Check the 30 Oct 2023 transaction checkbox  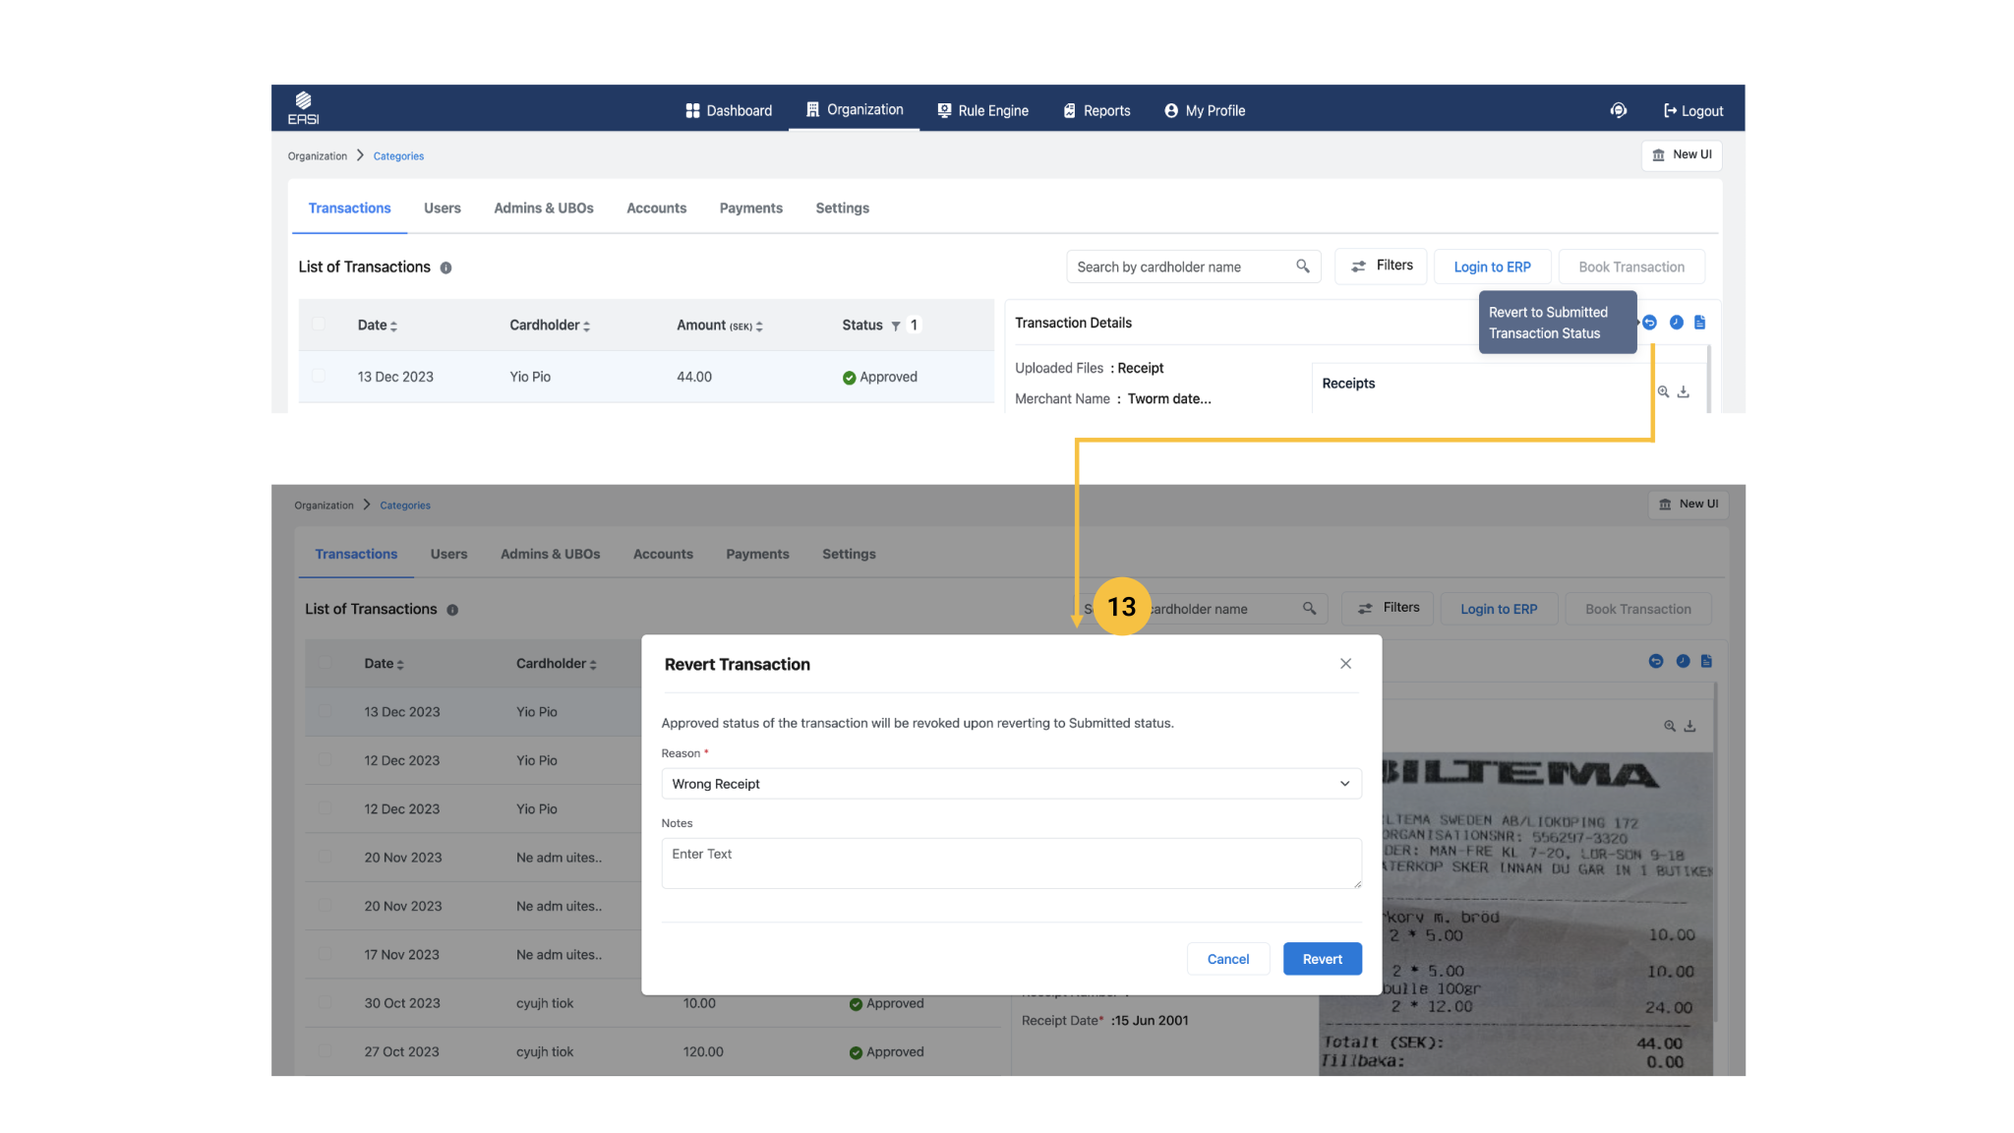point(326,1003)
